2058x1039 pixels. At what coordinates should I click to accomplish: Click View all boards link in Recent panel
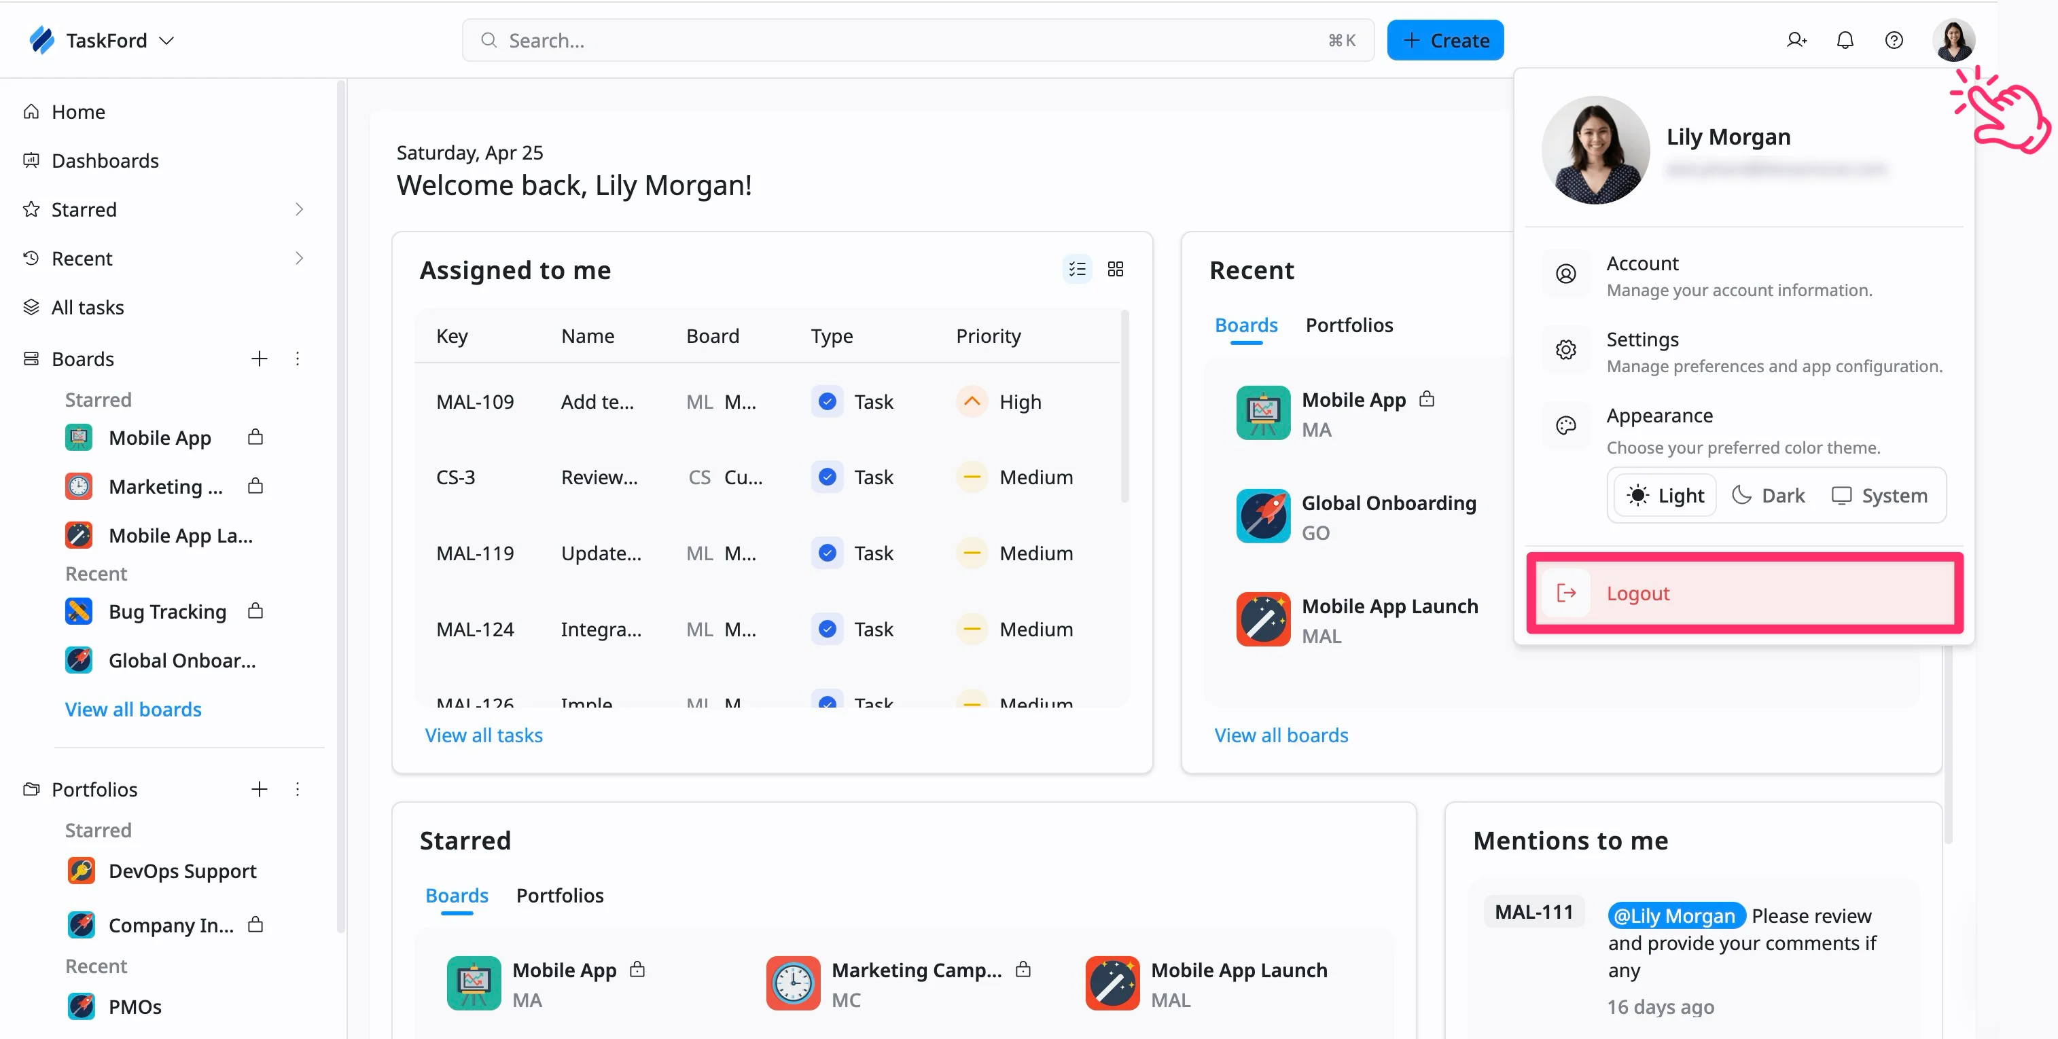click(x=1281, y=735)
